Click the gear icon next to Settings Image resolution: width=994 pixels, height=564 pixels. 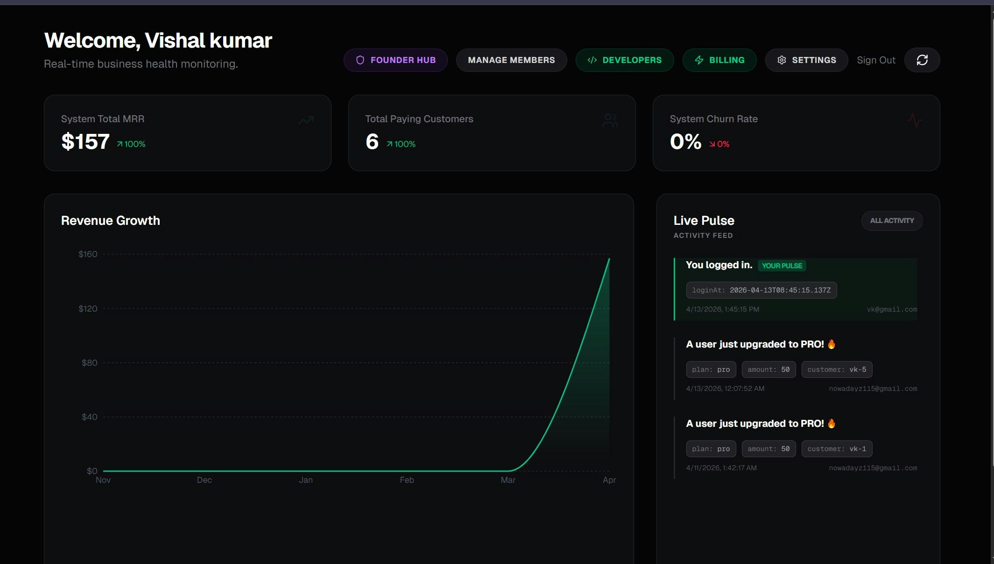(x=782, y=60)
